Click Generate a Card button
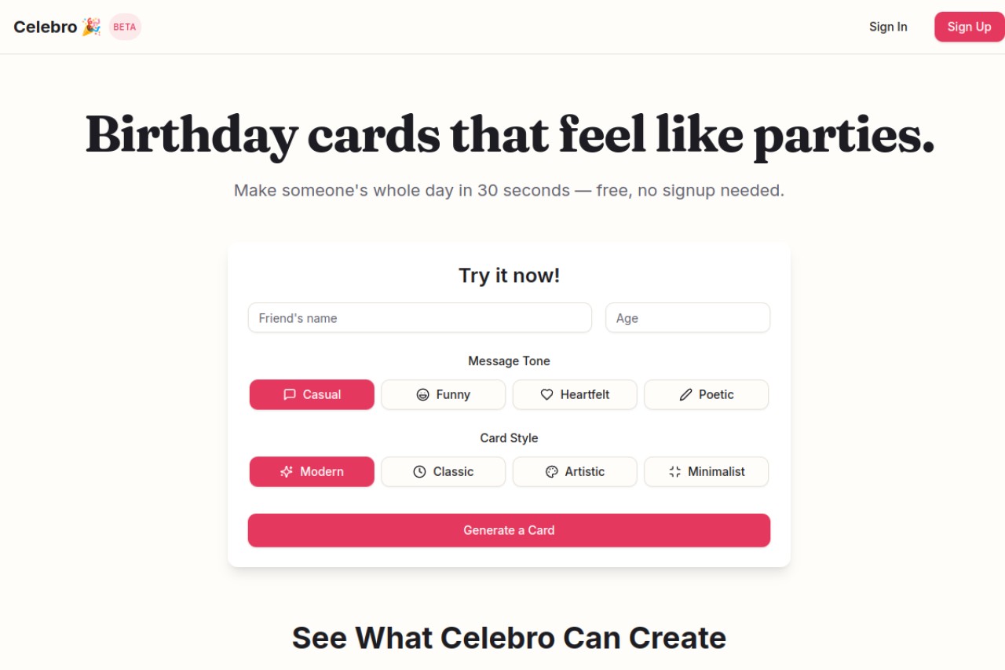The image size is (1005, 670). point(509,530)
